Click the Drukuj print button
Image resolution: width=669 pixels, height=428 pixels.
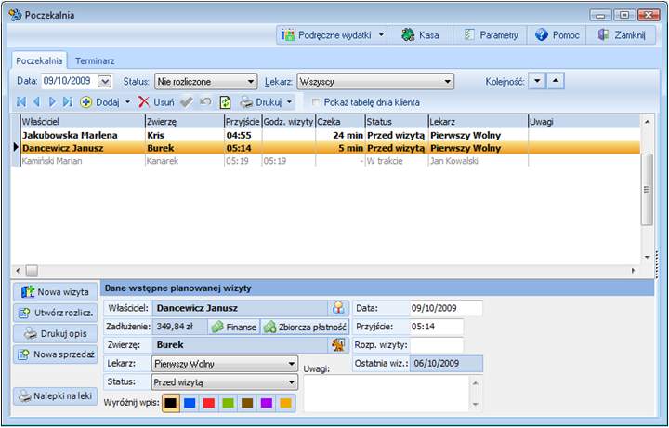pos(261,102)
